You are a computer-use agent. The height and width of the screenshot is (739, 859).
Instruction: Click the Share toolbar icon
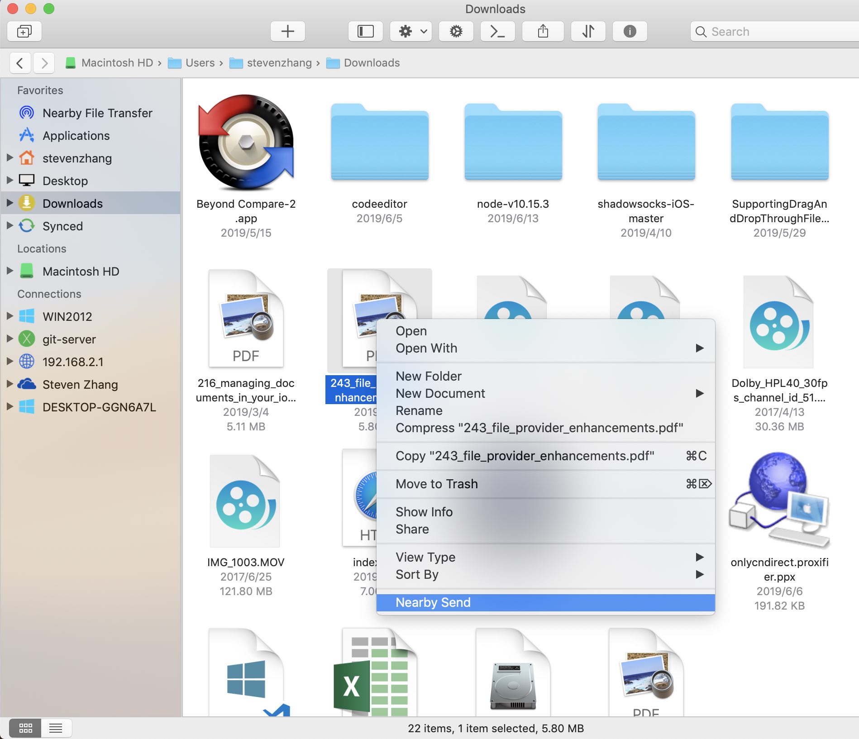(x=543, y=31)
